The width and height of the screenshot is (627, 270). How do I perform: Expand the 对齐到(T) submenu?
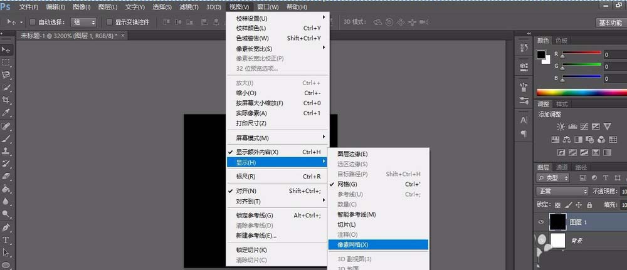pyautogui.click(x=277, y=201)
